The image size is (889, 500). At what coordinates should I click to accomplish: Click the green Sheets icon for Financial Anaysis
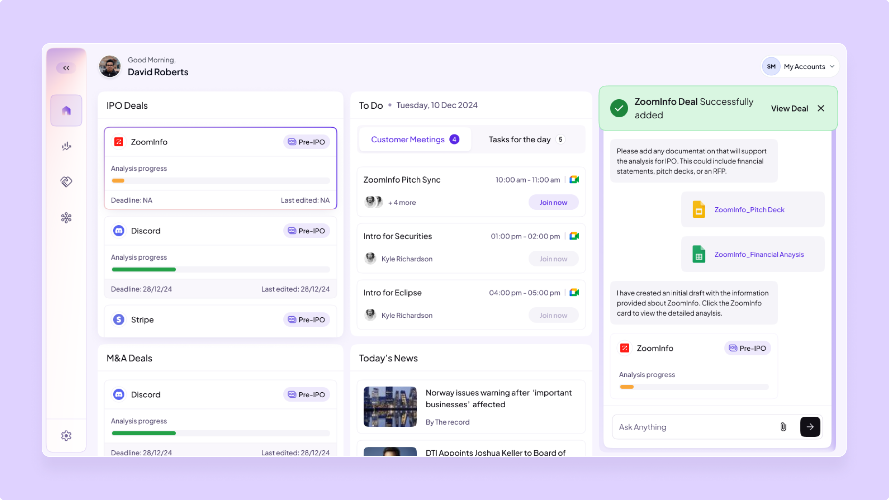pos(699,254)
